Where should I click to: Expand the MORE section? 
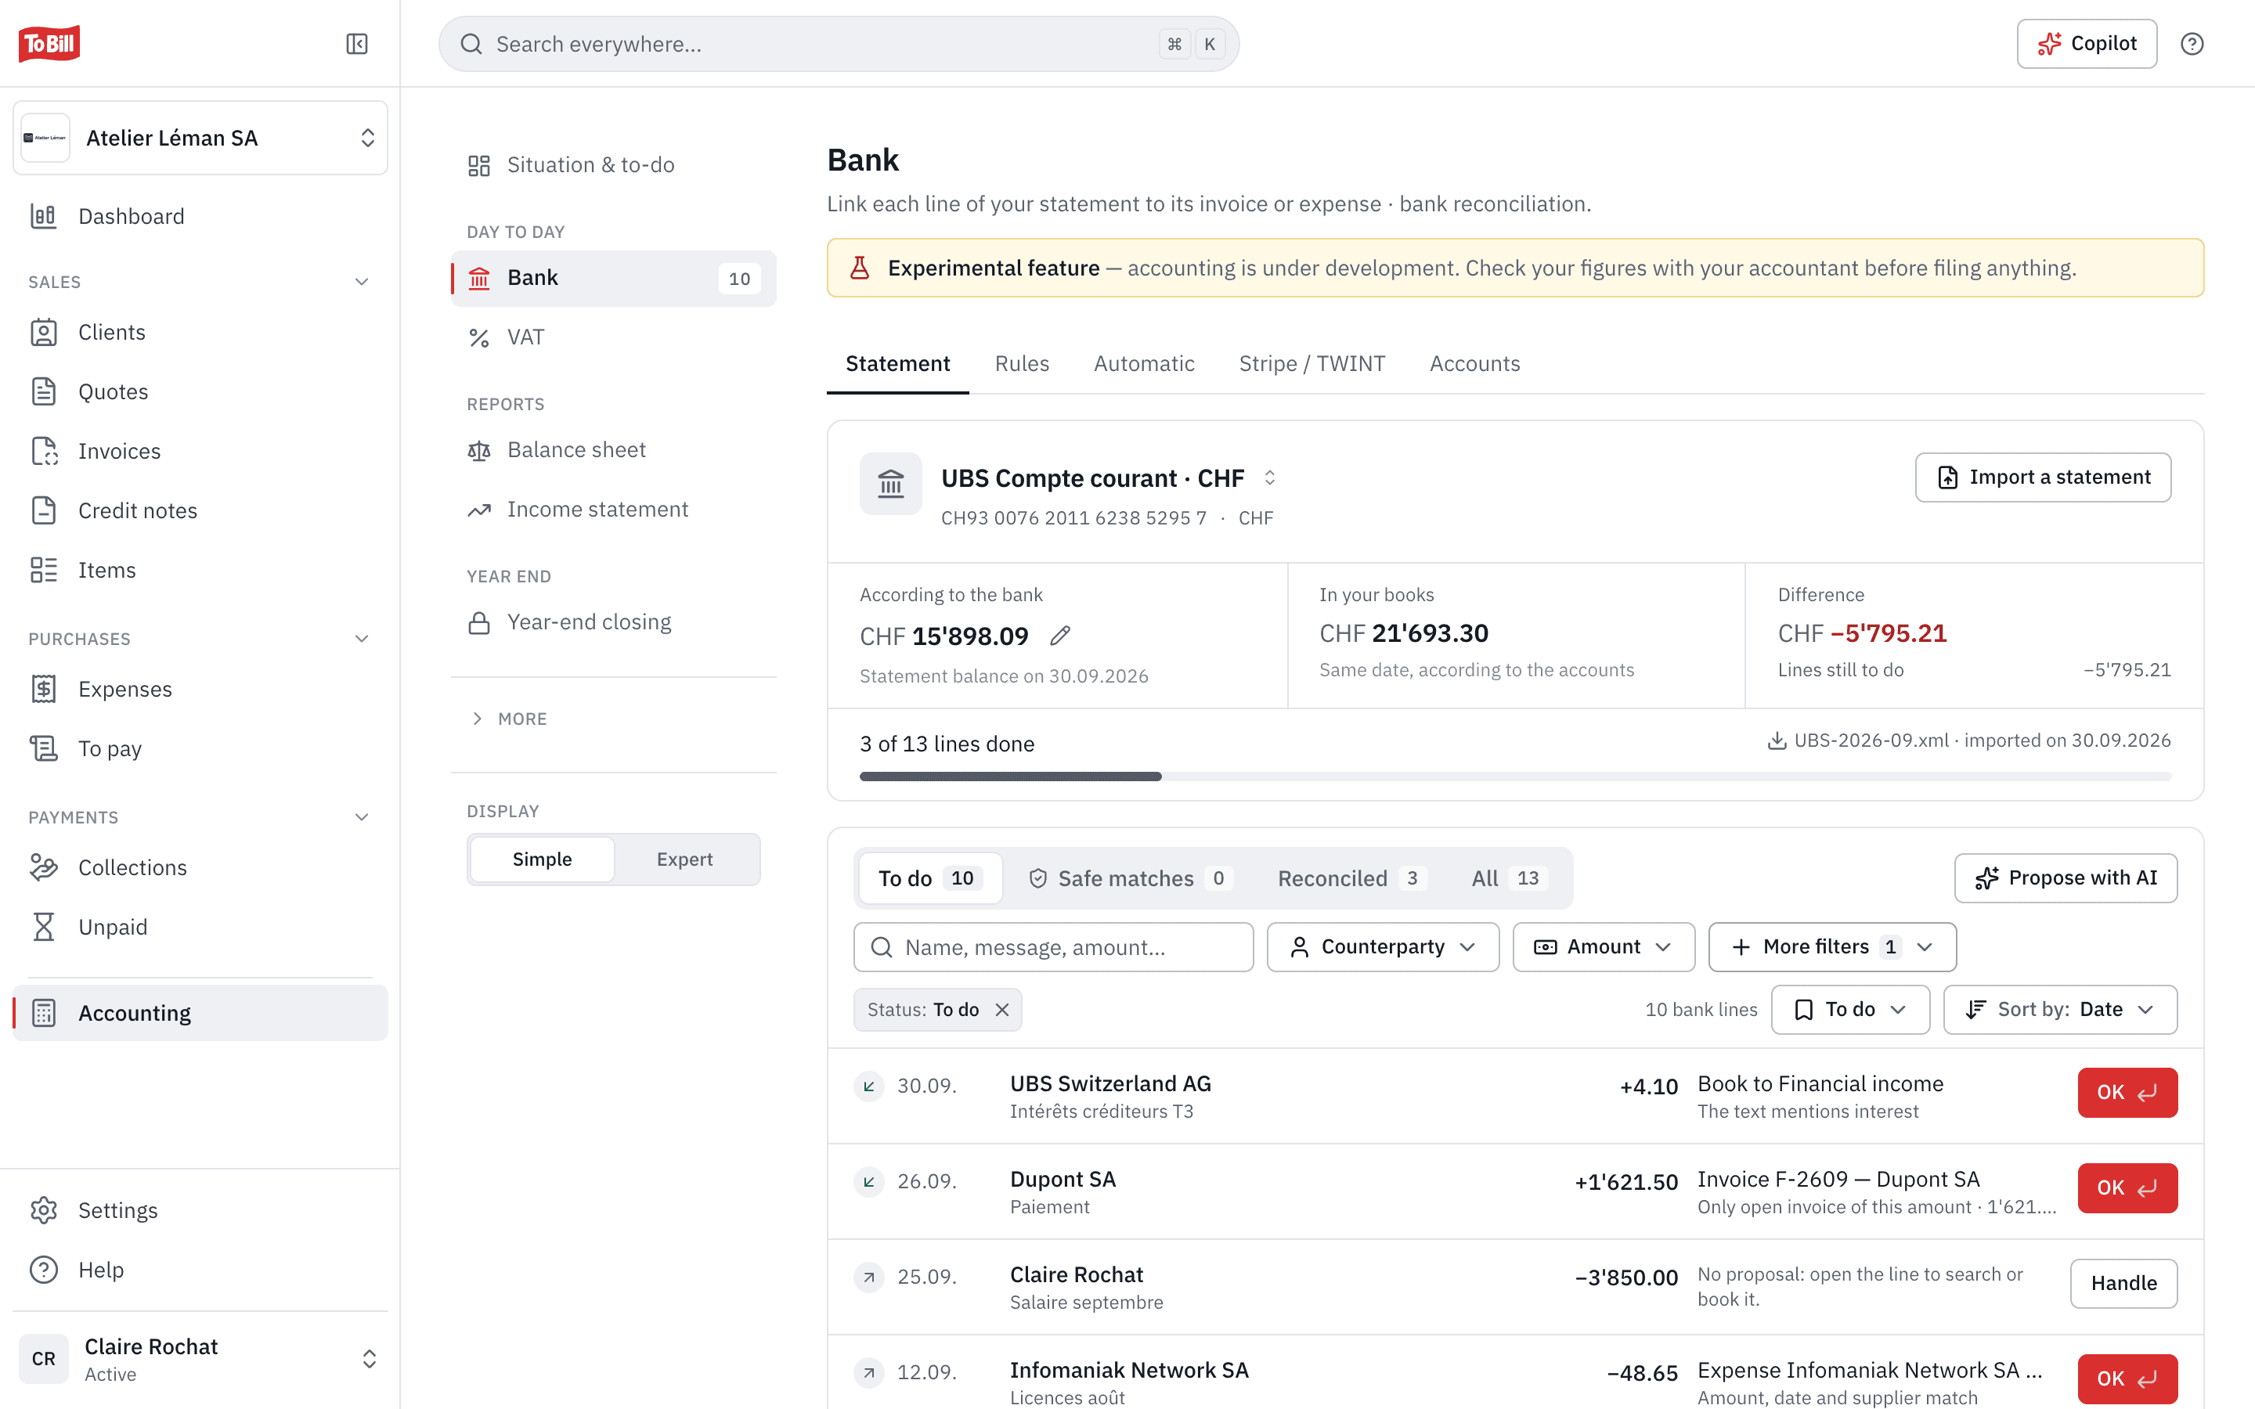(509, 719)
